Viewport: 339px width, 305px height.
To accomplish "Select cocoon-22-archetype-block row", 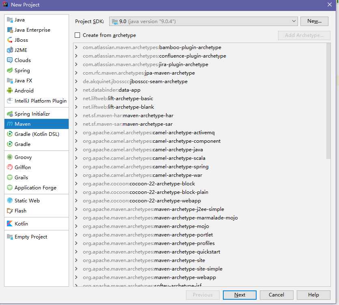I will tap(200, 184).
